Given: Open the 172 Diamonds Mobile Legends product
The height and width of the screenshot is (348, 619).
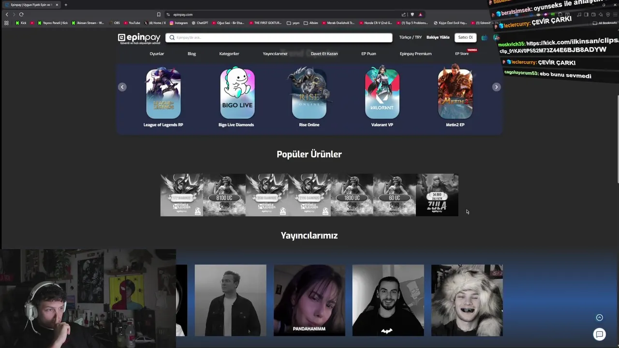Looking at the screenshot, I should pyautogui.click(x=182, y=195).
